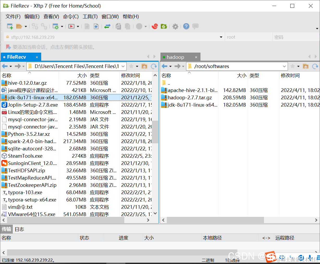Screen dimensions: 320x264
Task: Click the 进度 column header in transfer list
Action: [x=124, y=238]
